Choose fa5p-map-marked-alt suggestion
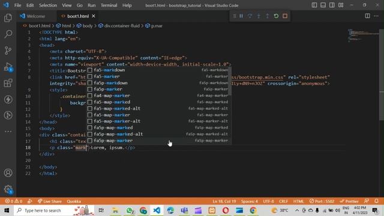The image size is (384, 216). 158,134
